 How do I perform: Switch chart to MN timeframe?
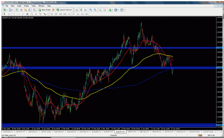(x=87, y=14)
